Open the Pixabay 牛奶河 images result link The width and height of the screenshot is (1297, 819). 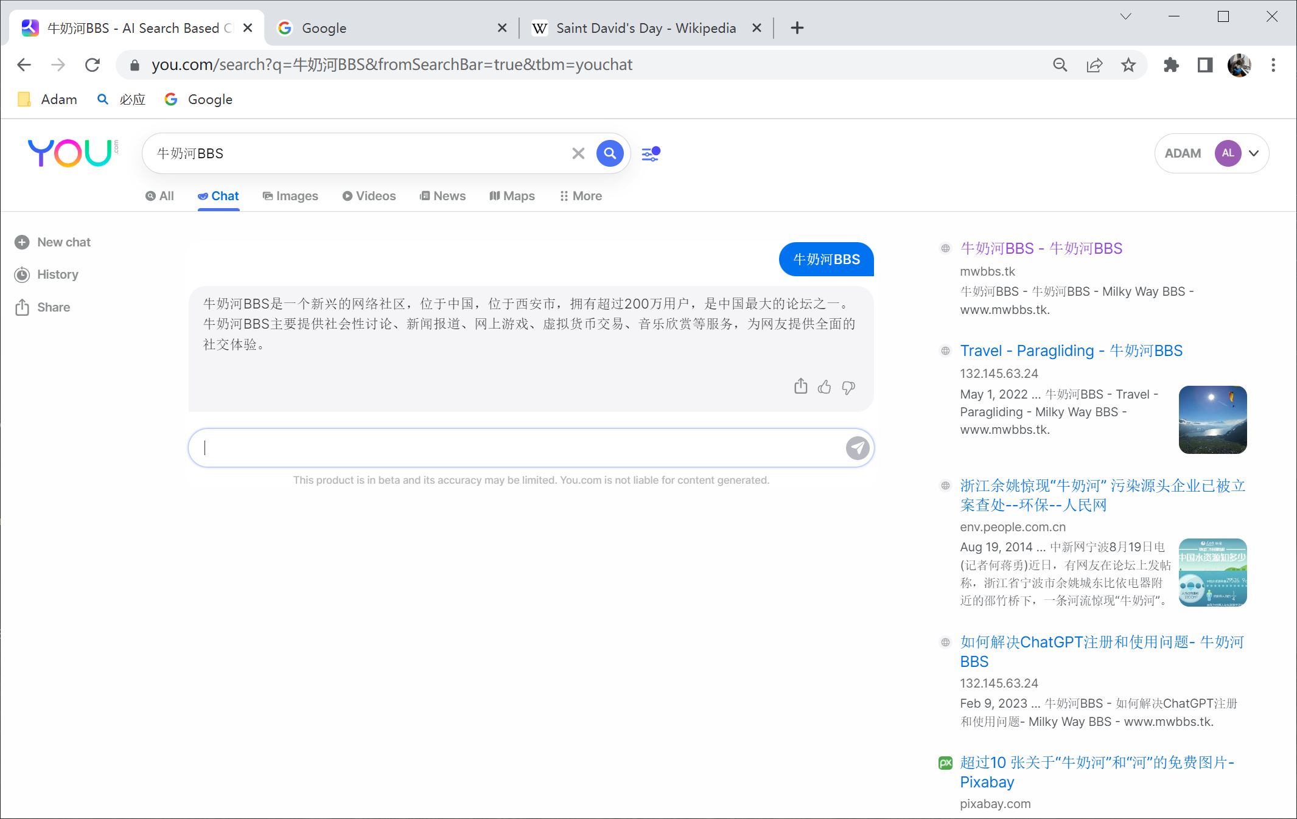click(x=1097, y=772)
